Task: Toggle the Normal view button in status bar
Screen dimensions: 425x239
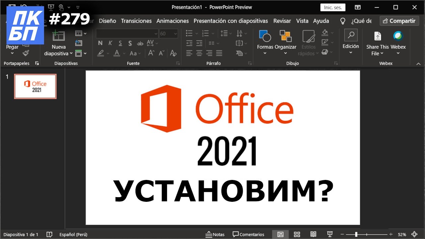Action: coord(281,234)
